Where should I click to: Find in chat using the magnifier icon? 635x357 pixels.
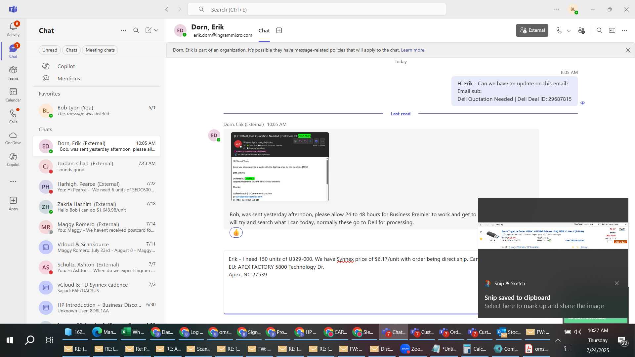(599, 30)
